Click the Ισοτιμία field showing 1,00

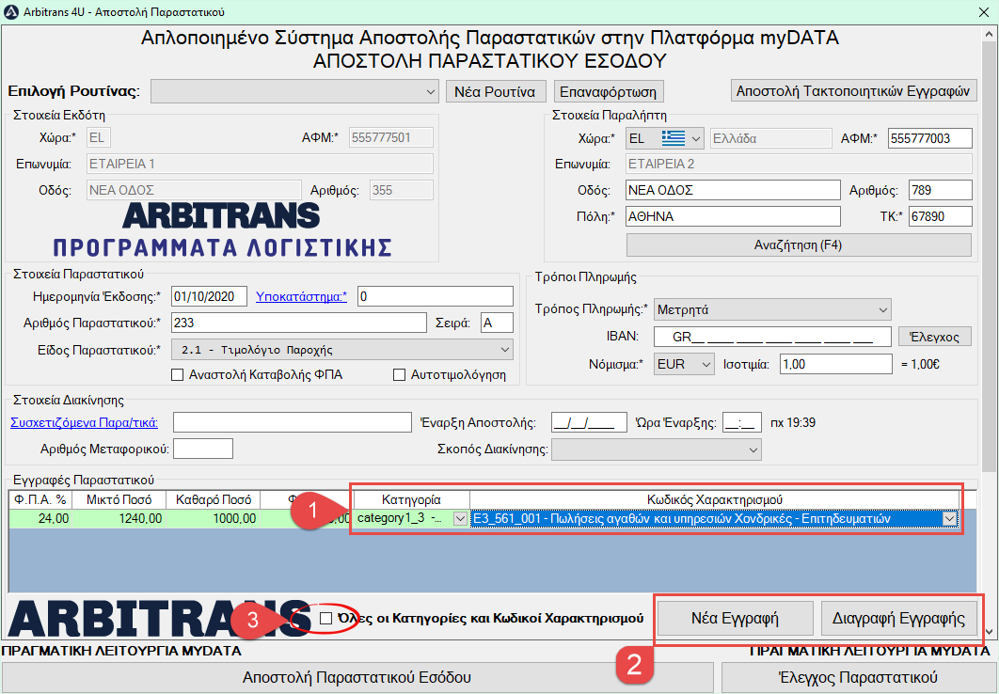point(836,364)
